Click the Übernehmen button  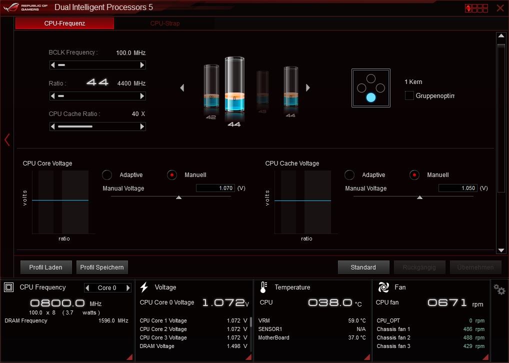pyautogui.click(x=475, y=267)
